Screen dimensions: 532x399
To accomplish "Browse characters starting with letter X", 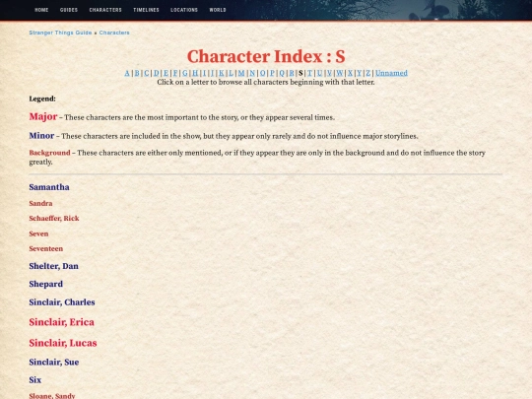I will click(x=350, y=73).
